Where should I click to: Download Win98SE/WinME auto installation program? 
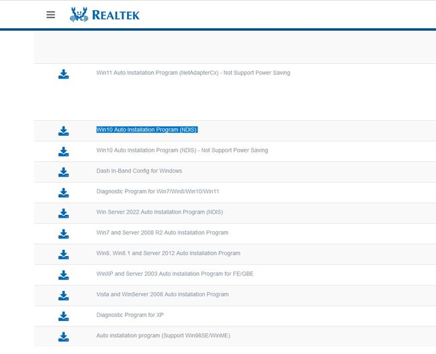click(63, 337)
